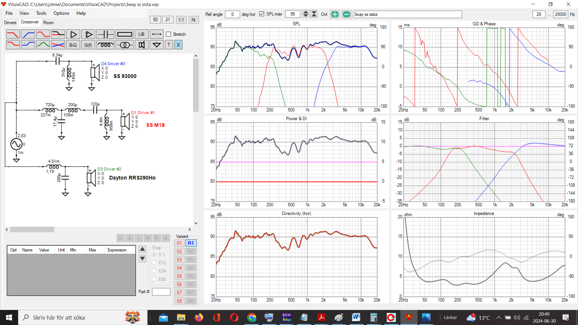The width and height of the screenshot is (578, 325).
Task: Click the 50 zoom preset button
Action: (x=155, y=20)
